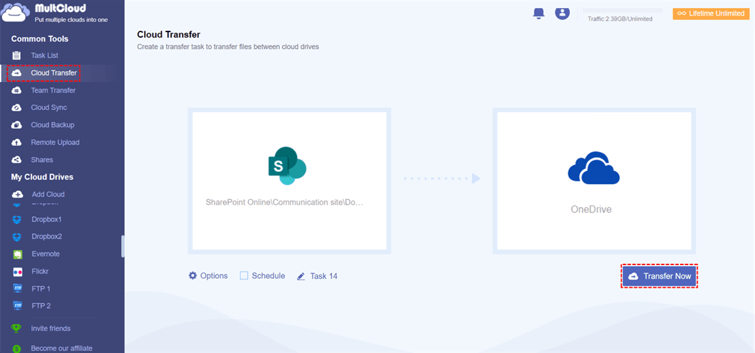Open Dropbox2 drive entry
Viewport: 755px width, 353px height.
tap(46, 237)
